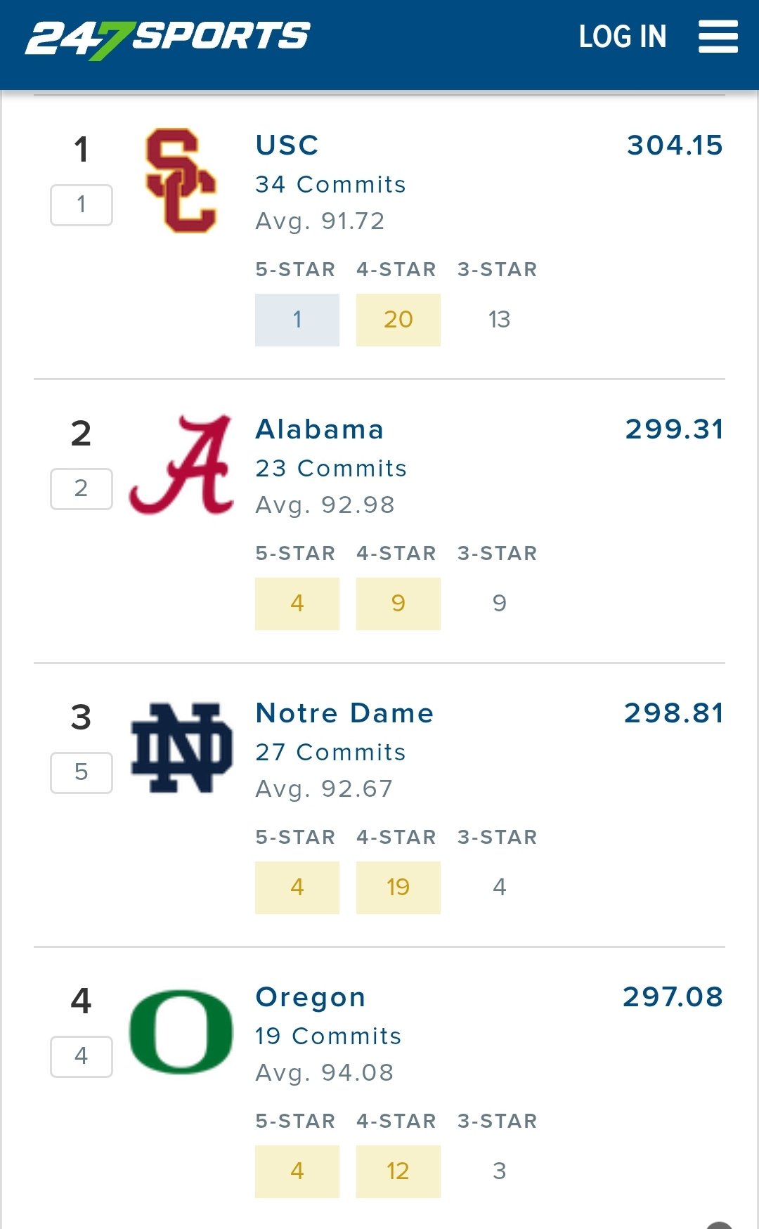This screenshot has width=759, height=1229.
Task: Select Notre Dame's 4-star count of 19
Action: coord(398,887)
